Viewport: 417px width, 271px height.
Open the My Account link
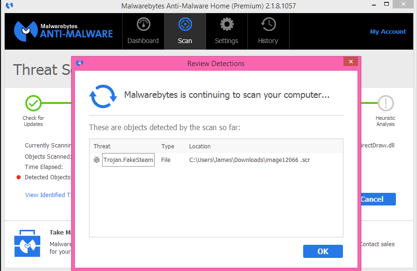click(x=388, y=32)
